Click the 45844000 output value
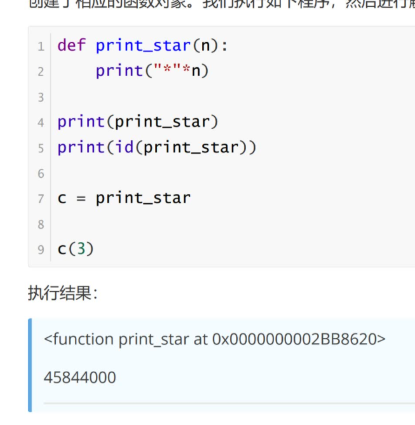This screenshot has height=425, width=415. coord(80,377)
